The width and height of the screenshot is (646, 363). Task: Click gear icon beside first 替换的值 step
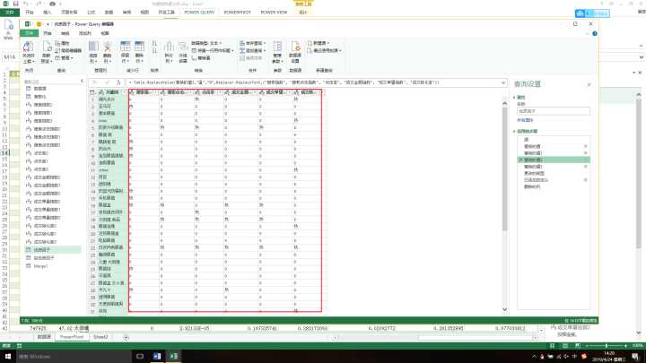(585, 146)
